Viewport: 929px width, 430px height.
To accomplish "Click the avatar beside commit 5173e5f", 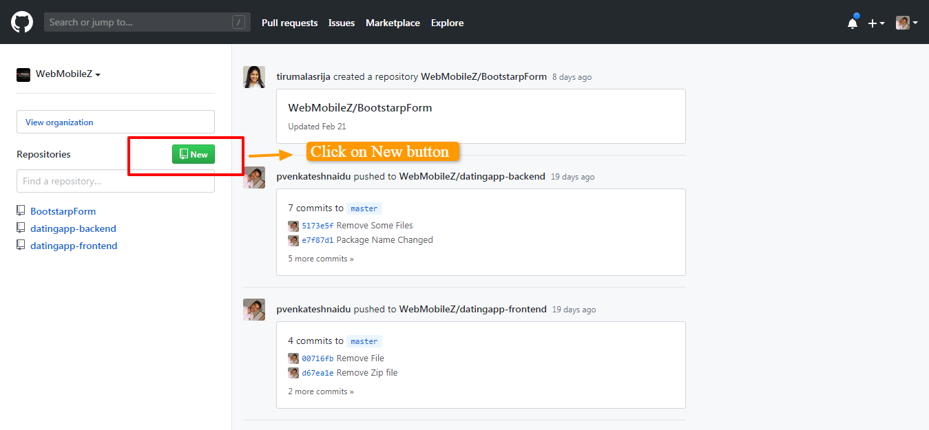I will tap(293, 226).
